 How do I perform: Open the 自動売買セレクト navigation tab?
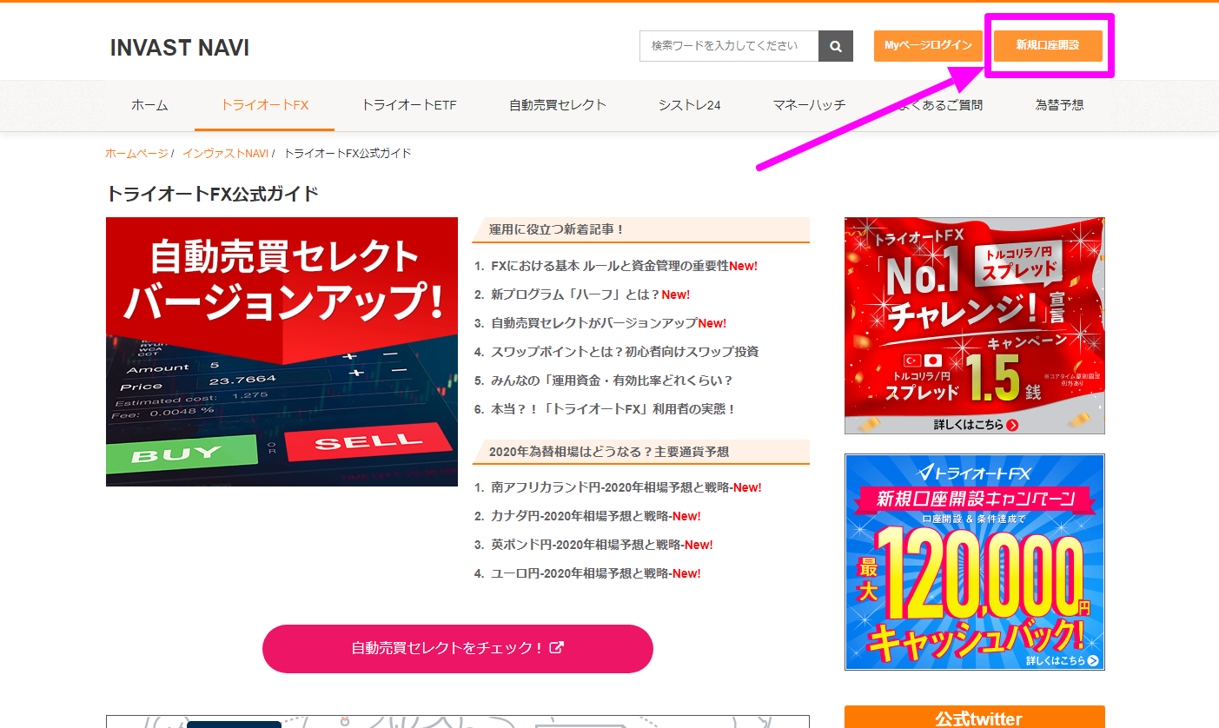click(x=557, y=105)
